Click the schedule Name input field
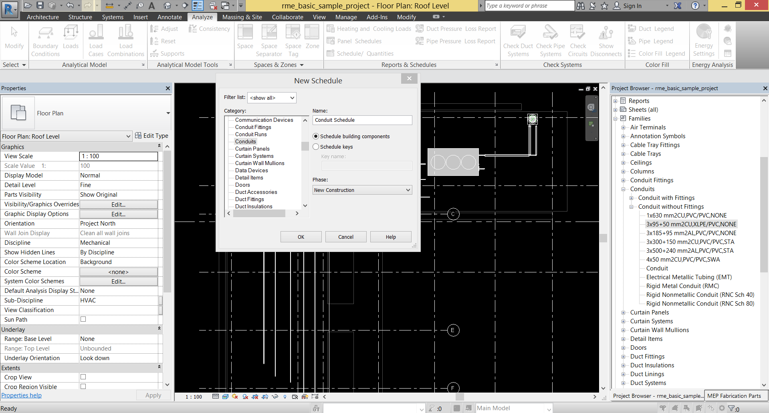This screenshot has width=769, height=413. (362, 120)
